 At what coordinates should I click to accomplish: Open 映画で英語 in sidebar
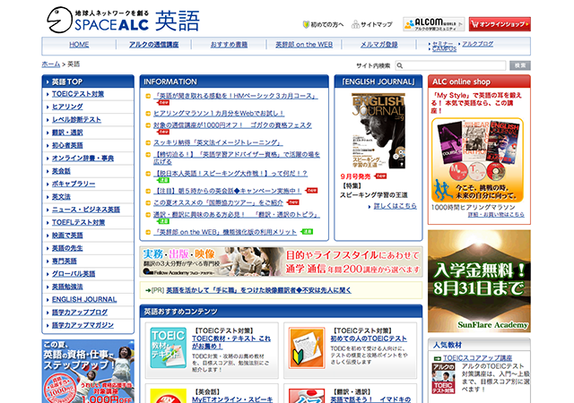67,236
